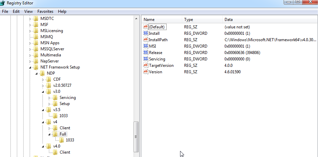
Task: Click the DWORD icon of Install value
Action: point(146,33)
